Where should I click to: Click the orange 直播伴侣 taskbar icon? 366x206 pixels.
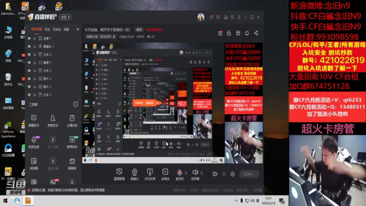(28, 201)
